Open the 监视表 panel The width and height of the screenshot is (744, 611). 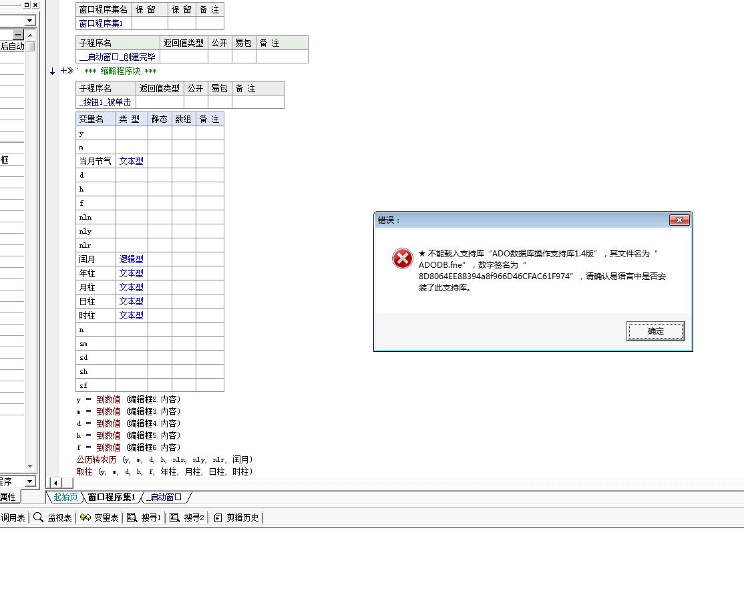pos(53,518)
